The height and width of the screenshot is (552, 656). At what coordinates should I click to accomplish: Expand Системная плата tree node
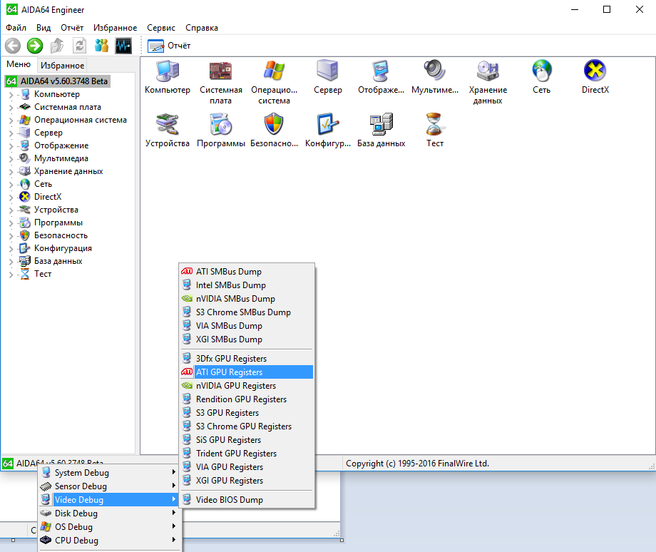click(x=11, y=108)
